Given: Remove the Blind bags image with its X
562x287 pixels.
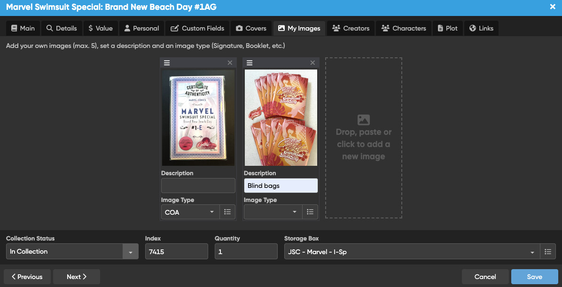Looking at the screenshot, I should click(x=312, y=63).
